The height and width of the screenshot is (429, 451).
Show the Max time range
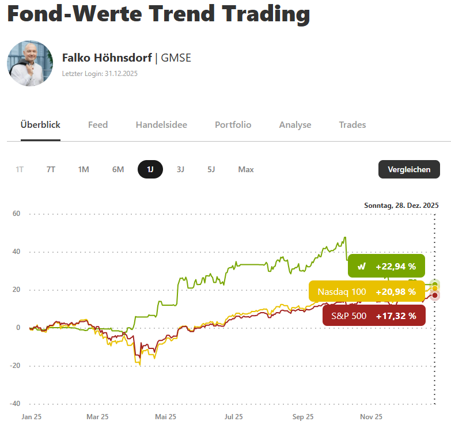(246, 169)
